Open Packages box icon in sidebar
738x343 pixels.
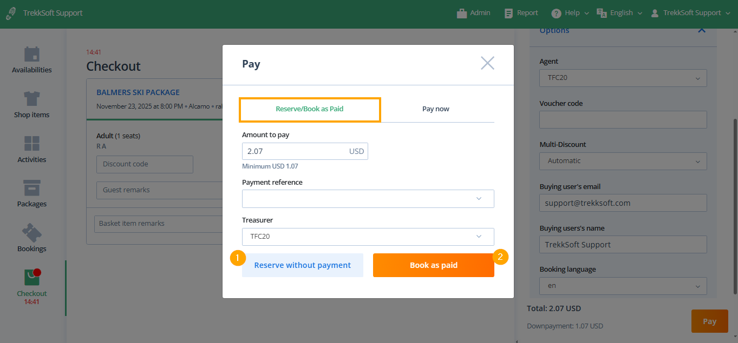(32, 188)
